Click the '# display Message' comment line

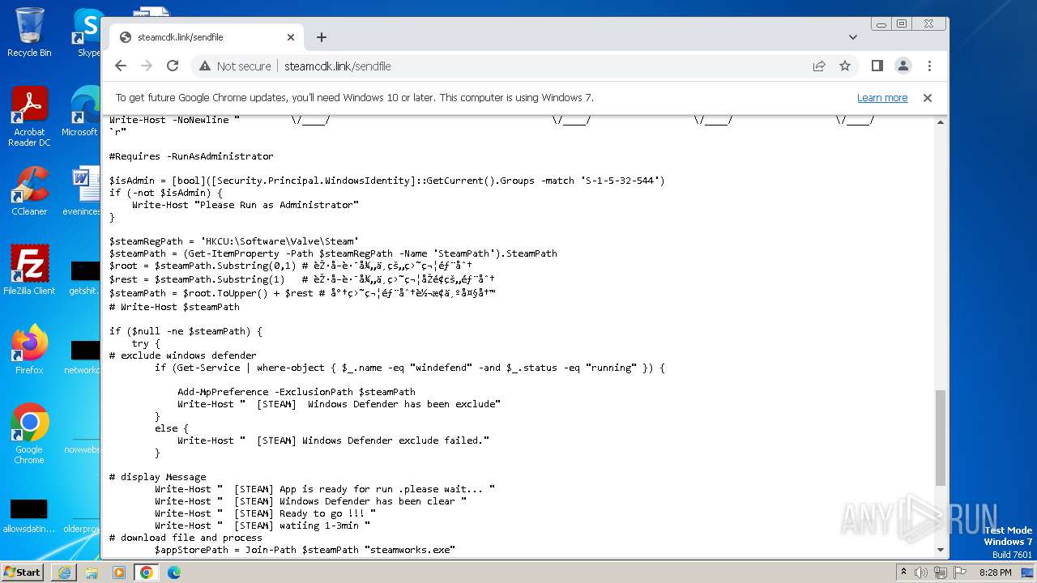[158, 477]
